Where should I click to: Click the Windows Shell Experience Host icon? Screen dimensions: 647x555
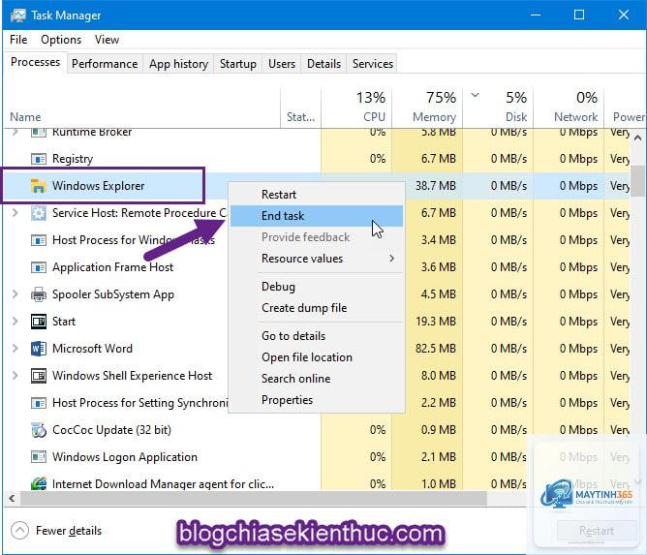point(39,376)
